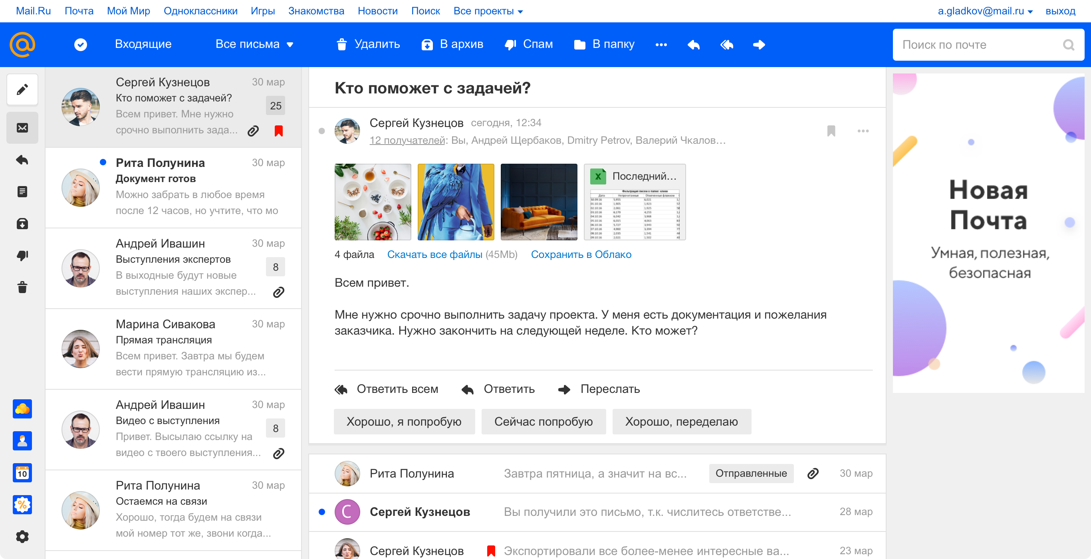
Task: Click the compose new message pencil icon
Action: point(22,89)
